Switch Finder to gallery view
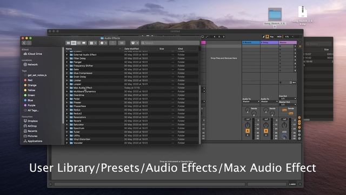 click(84, 43)
